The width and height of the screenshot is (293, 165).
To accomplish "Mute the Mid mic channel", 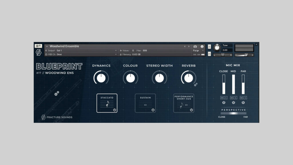I will tap(232, 98).
